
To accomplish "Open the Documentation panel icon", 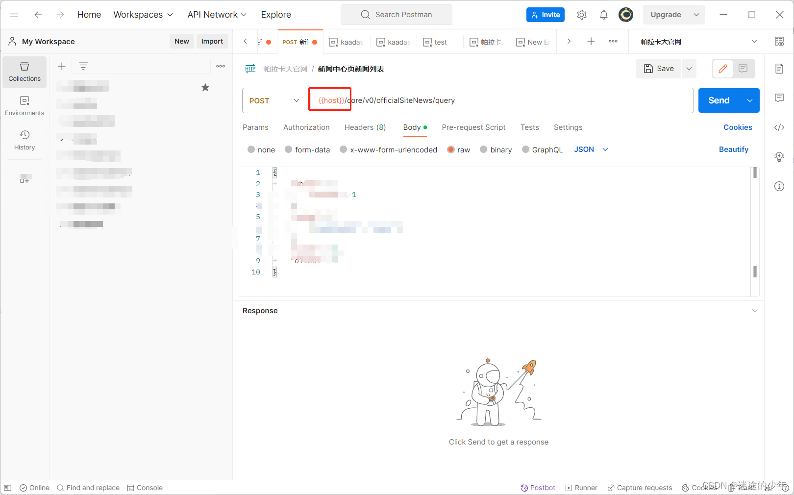I will click(779, 69).
